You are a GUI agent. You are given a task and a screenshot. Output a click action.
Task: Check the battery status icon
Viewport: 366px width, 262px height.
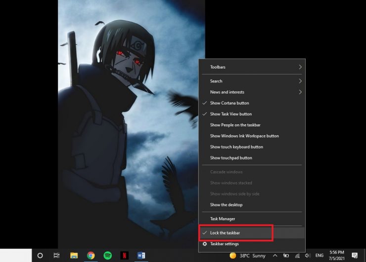coord(286,256)
